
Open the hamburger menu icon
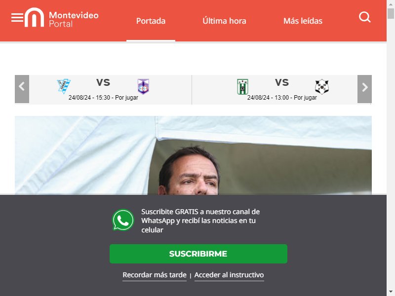click(17, 18)
